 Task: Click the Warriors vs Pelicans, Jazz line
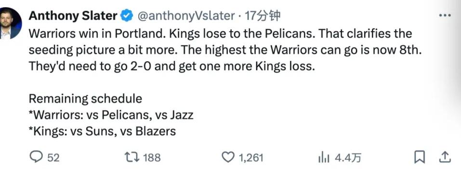111,115
